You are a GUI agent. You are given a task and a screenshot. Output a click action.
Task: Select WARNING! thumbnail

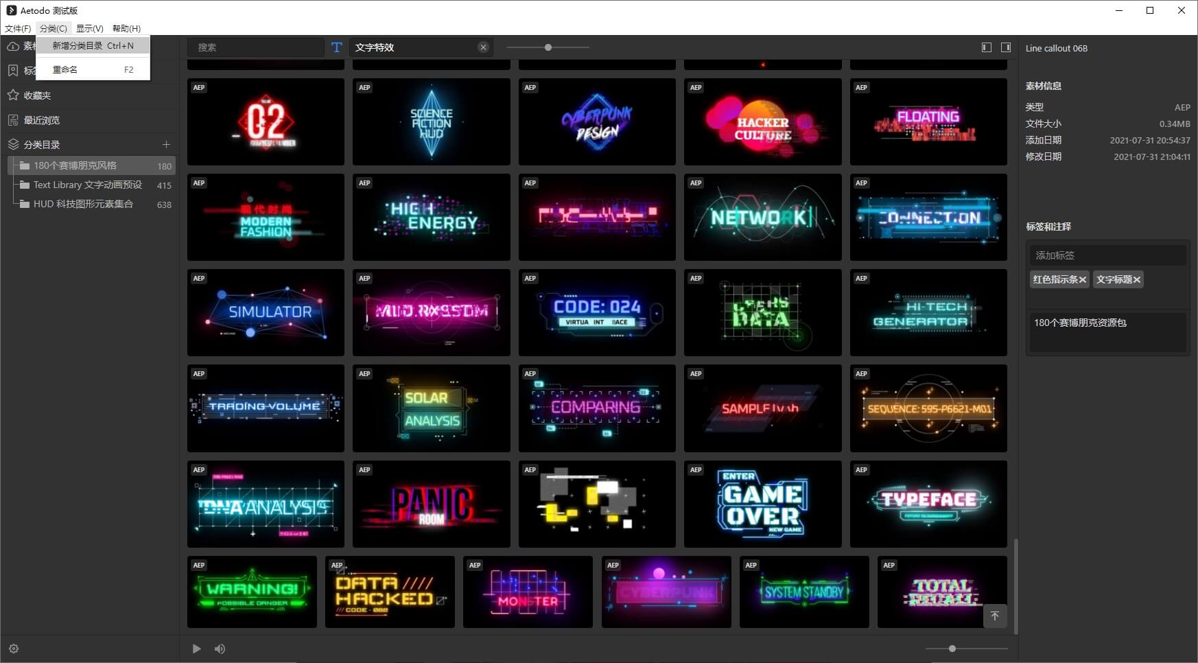pyautogui.click(x=252, y=592)
